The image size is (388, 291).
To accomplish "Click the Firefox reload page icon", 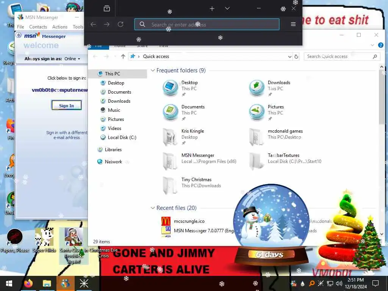I will [x=120, y=24].
